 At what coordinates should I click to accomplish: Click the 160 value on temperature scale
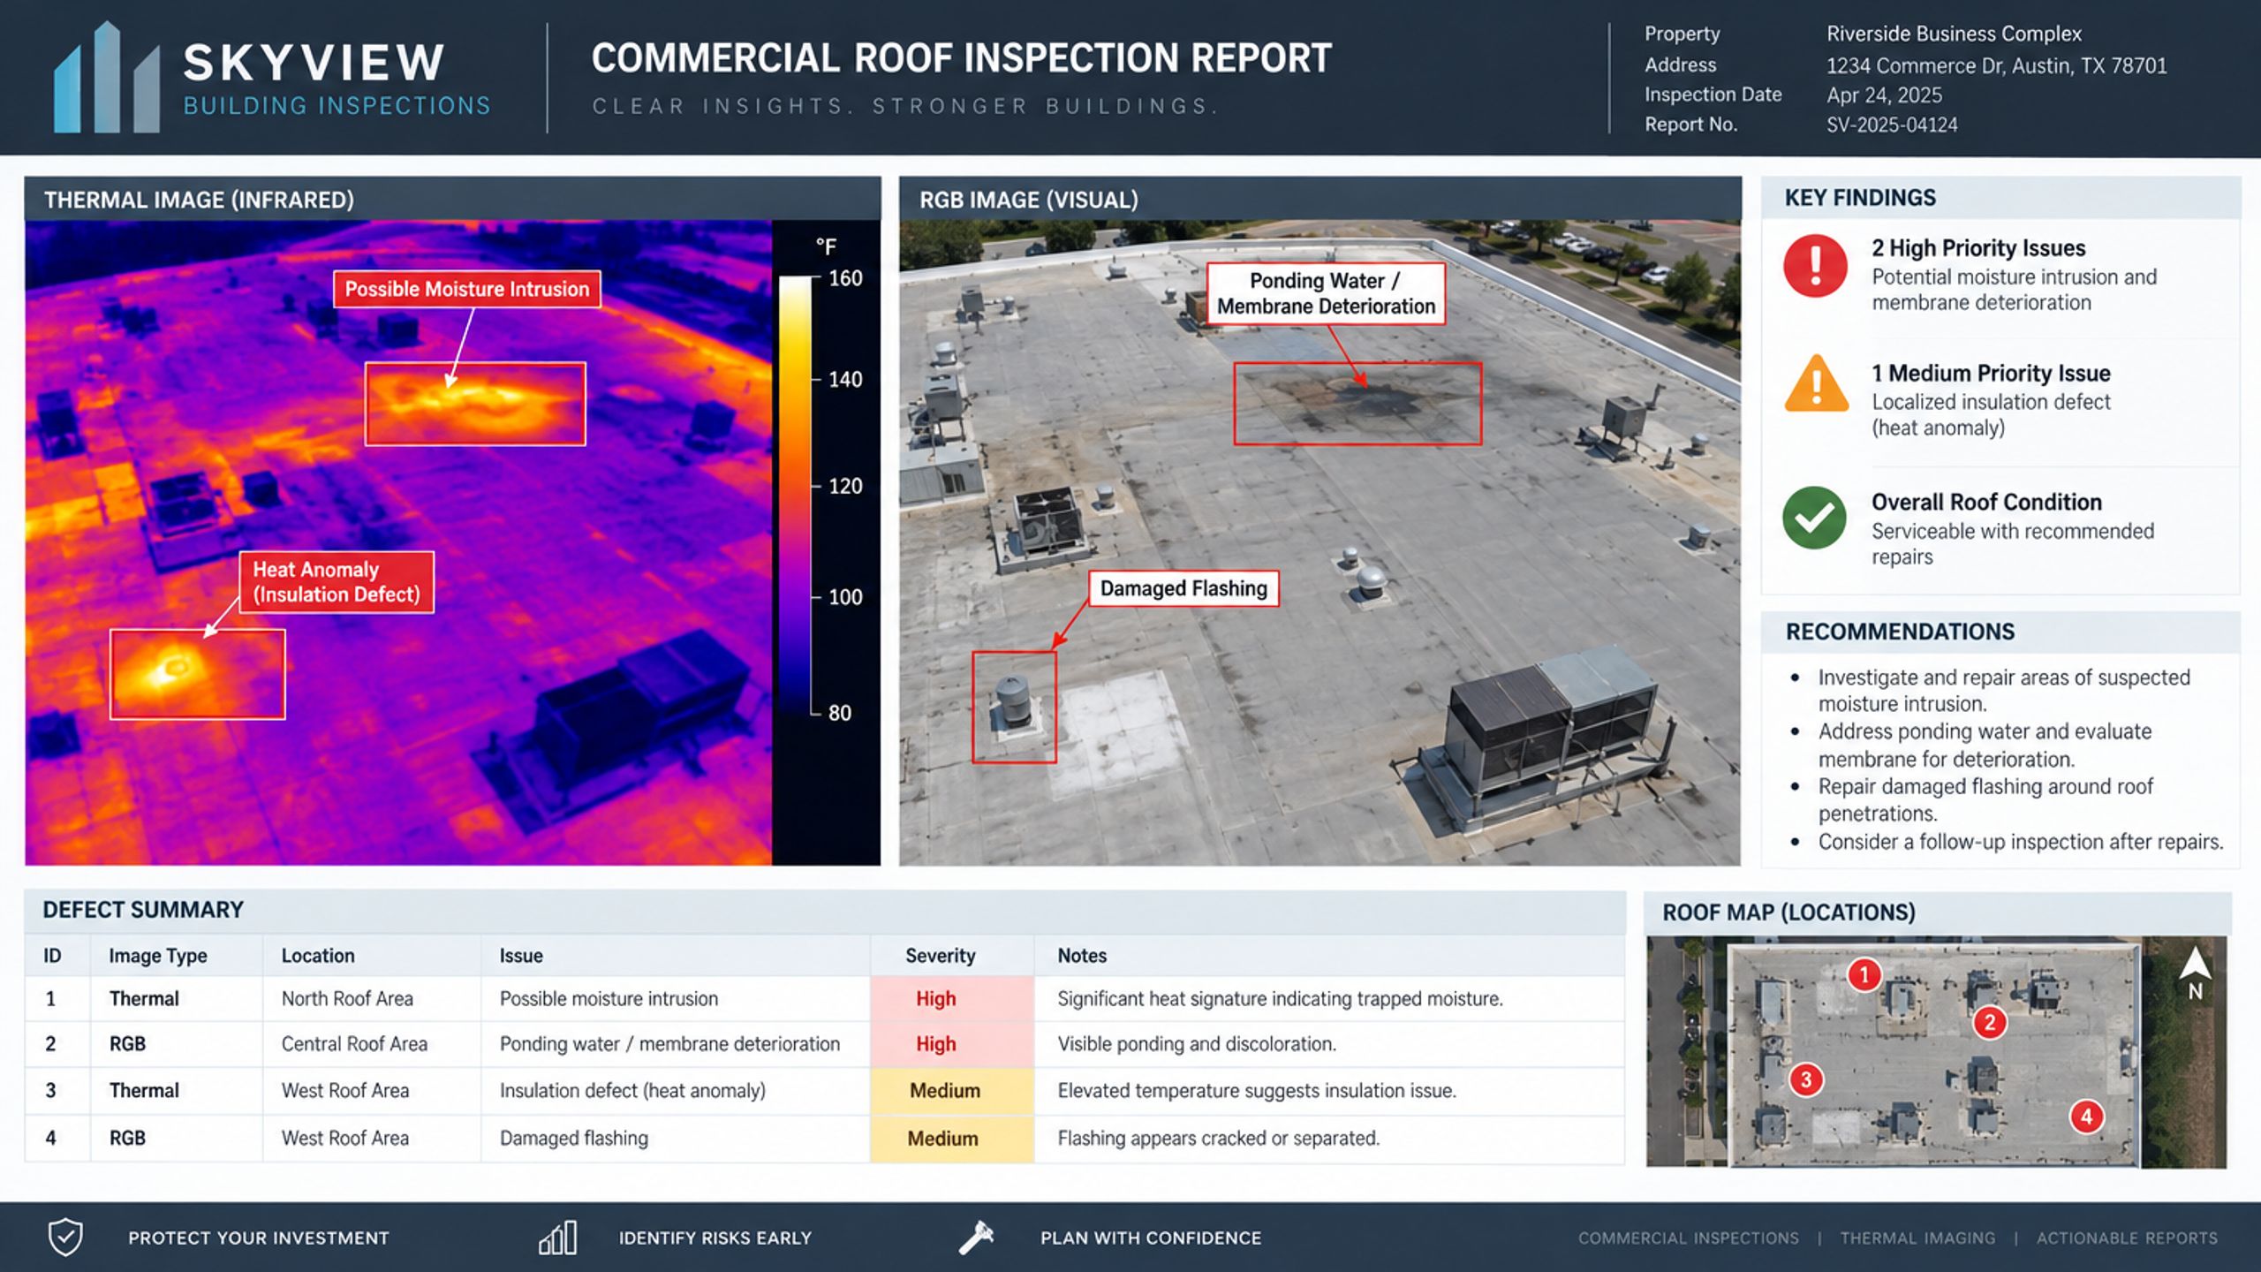[x=845, y=279]
